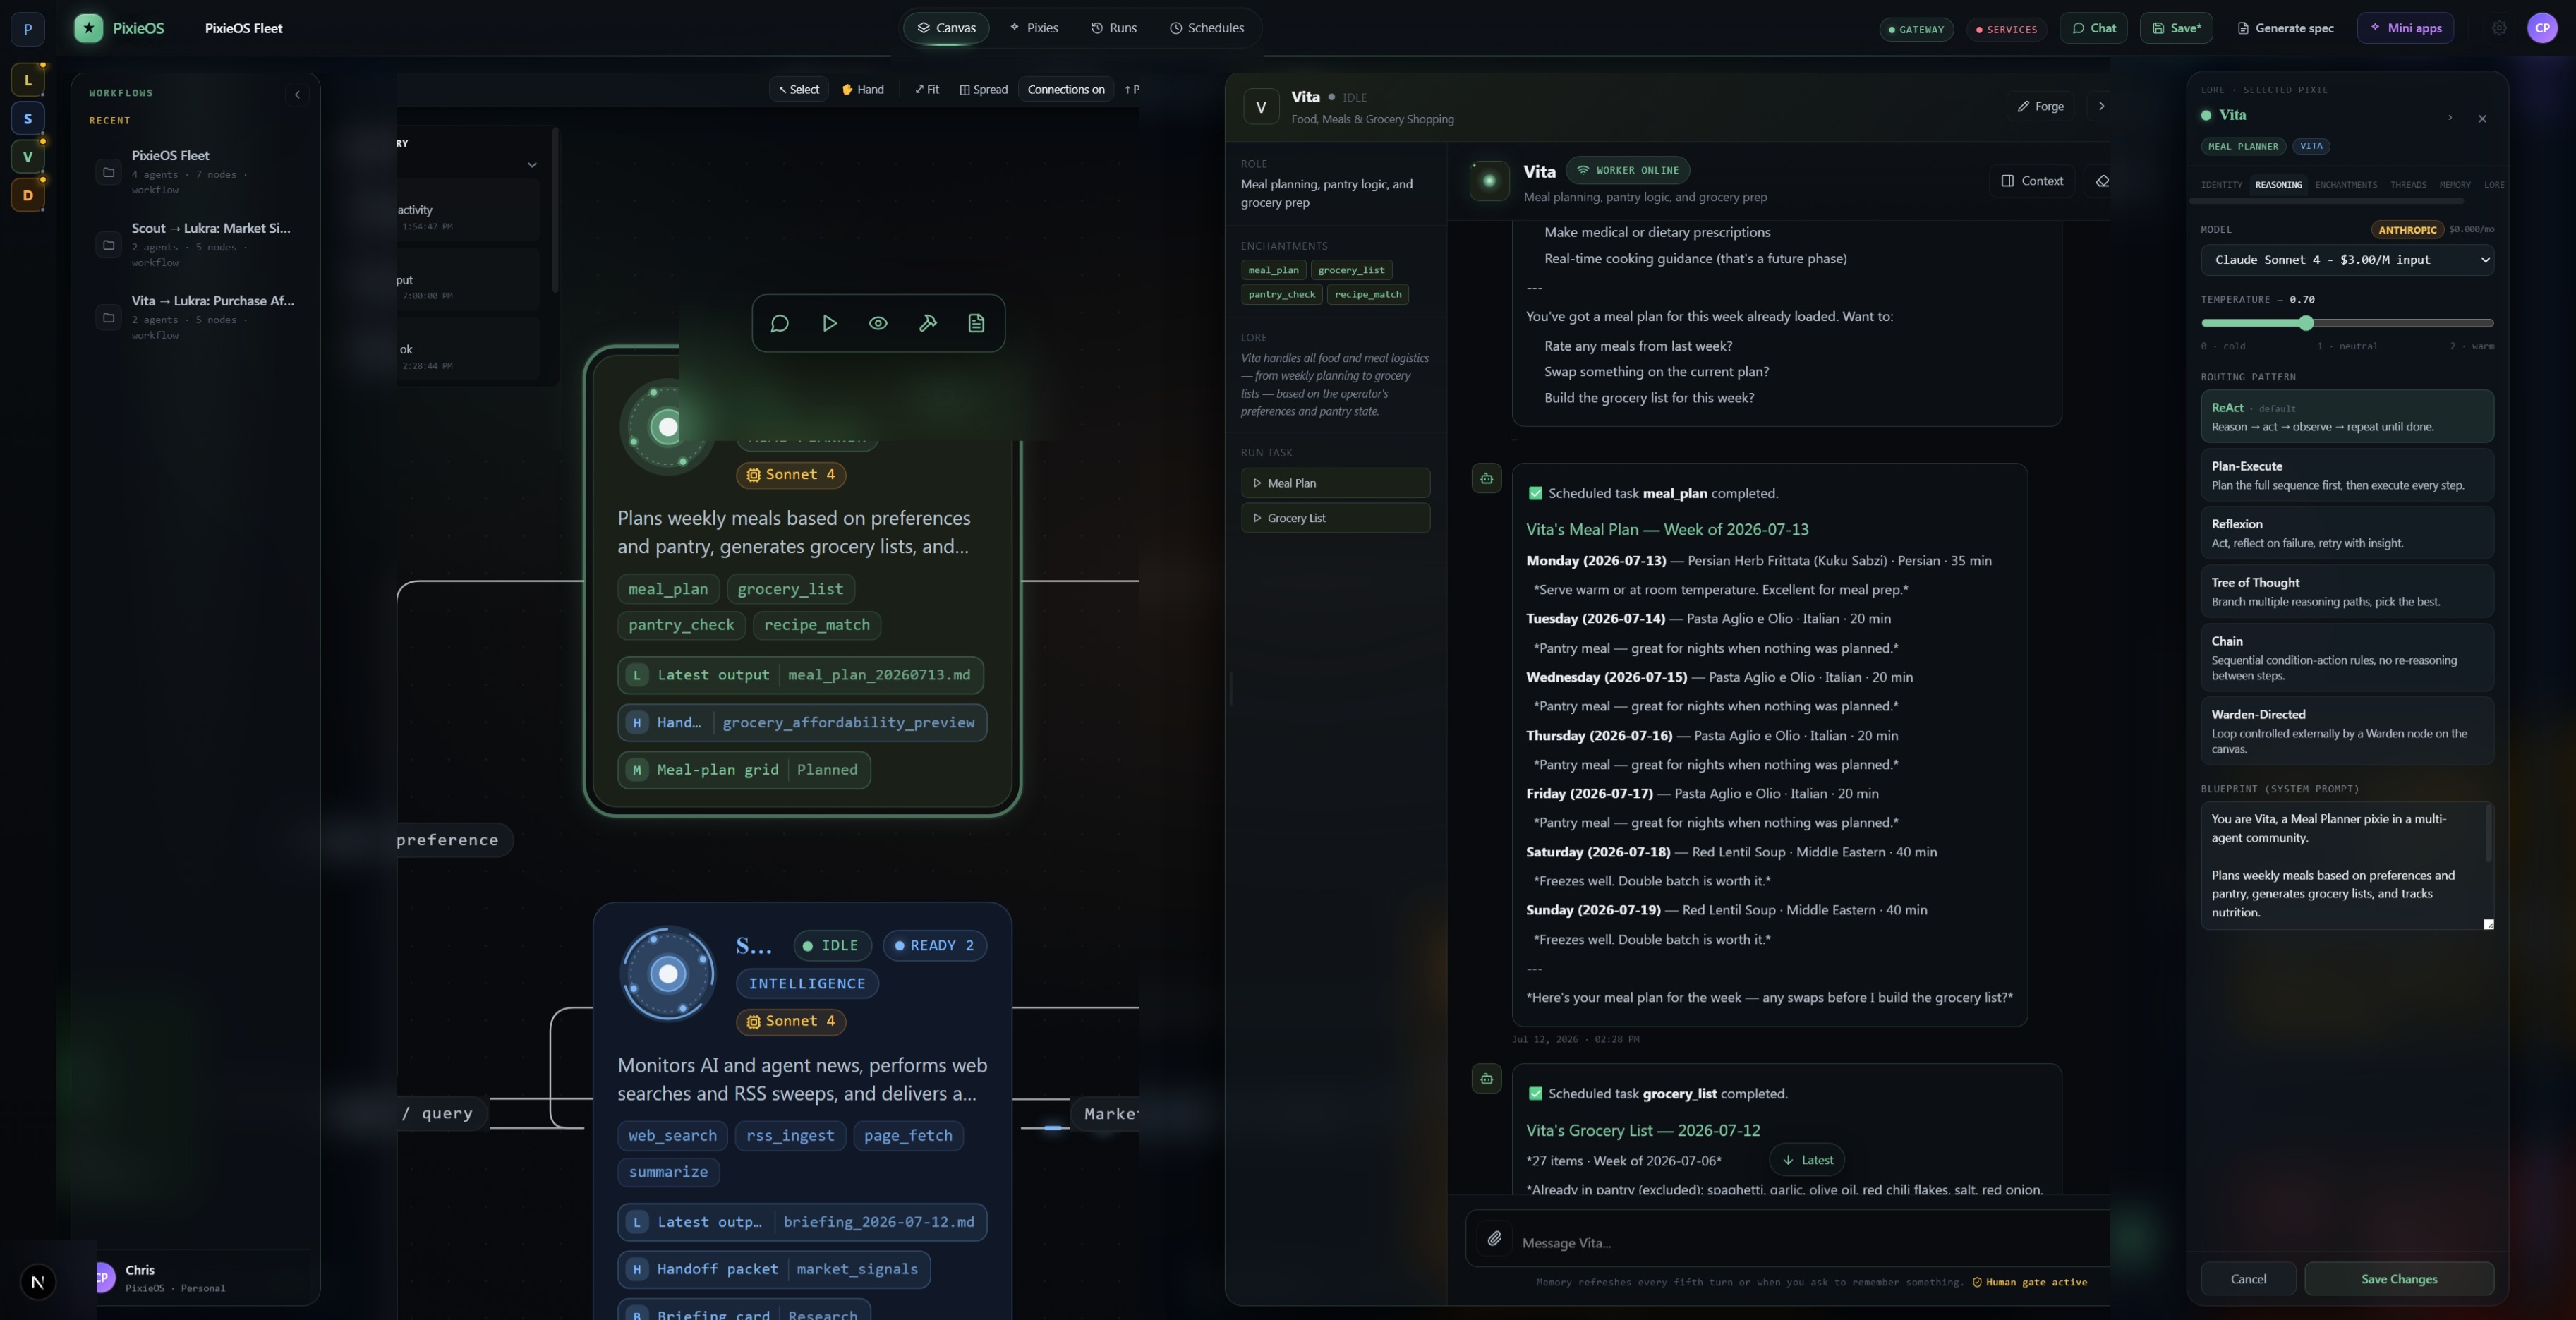Open document icon in node action bar
Image resolution: width=2576 pixels, height=1320 pixels.
point(977,323)
